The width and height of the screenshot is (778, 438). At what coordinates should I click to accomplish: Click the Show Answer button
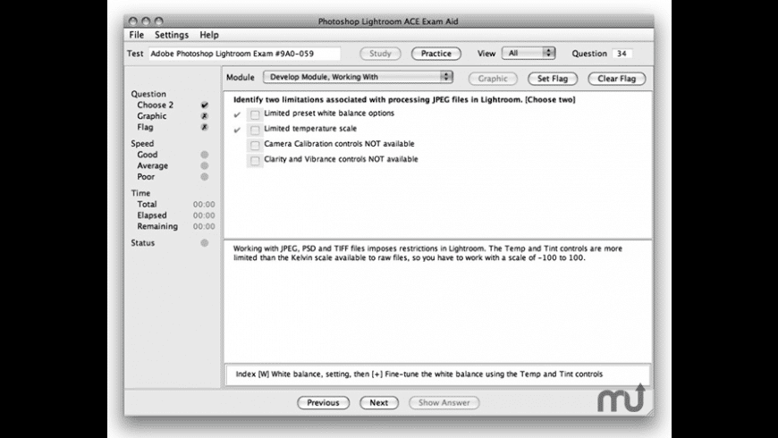pyautogui.click(x=444, y=403)
